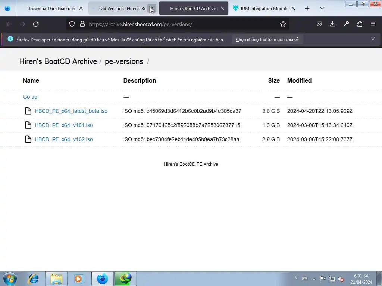Click the Firefox View icon
The width and height of the screenshot is (382, 286).
pyautogui.click(x=7, y=9)
